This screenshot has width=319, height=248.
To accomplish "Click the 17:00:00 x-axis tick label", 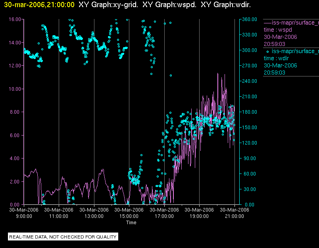I will tap(164, 216).
